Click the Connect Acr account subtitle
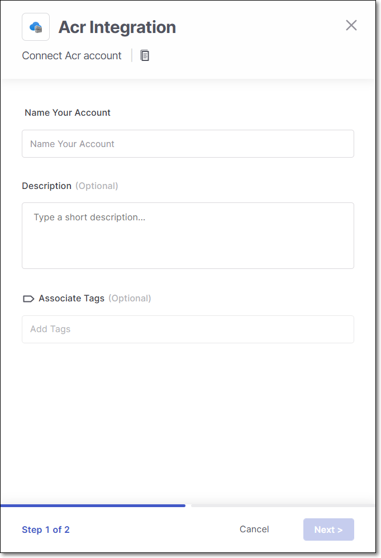The image size is (381, 558). click(72, 55)
